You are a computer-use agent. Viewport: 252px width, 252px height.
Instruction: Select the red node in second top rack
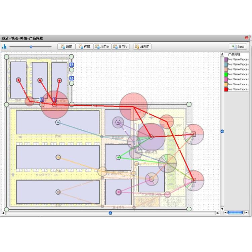40,80
